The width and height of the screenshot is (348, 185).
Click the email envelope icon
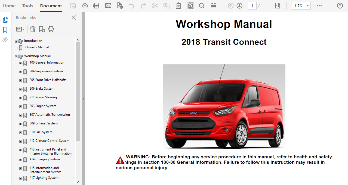tap(108, 6)
